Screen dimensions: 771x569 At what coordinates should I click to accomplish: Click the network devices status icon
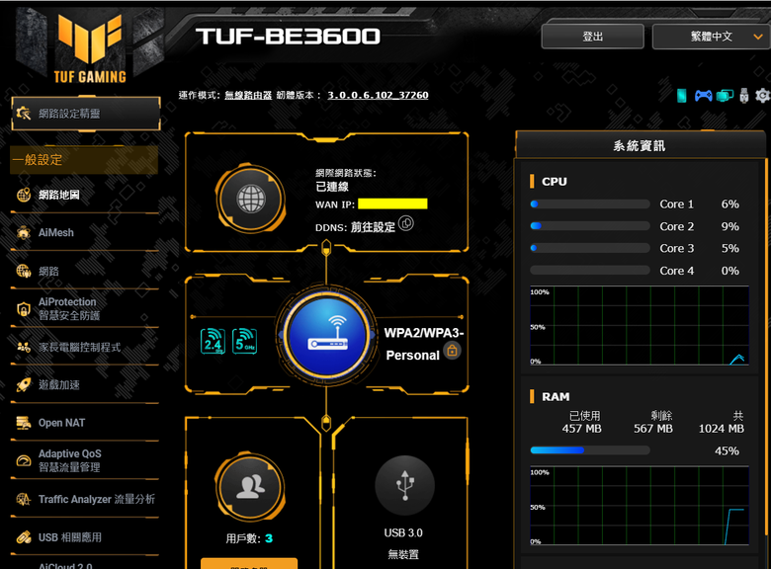click(x=725, y=95)
